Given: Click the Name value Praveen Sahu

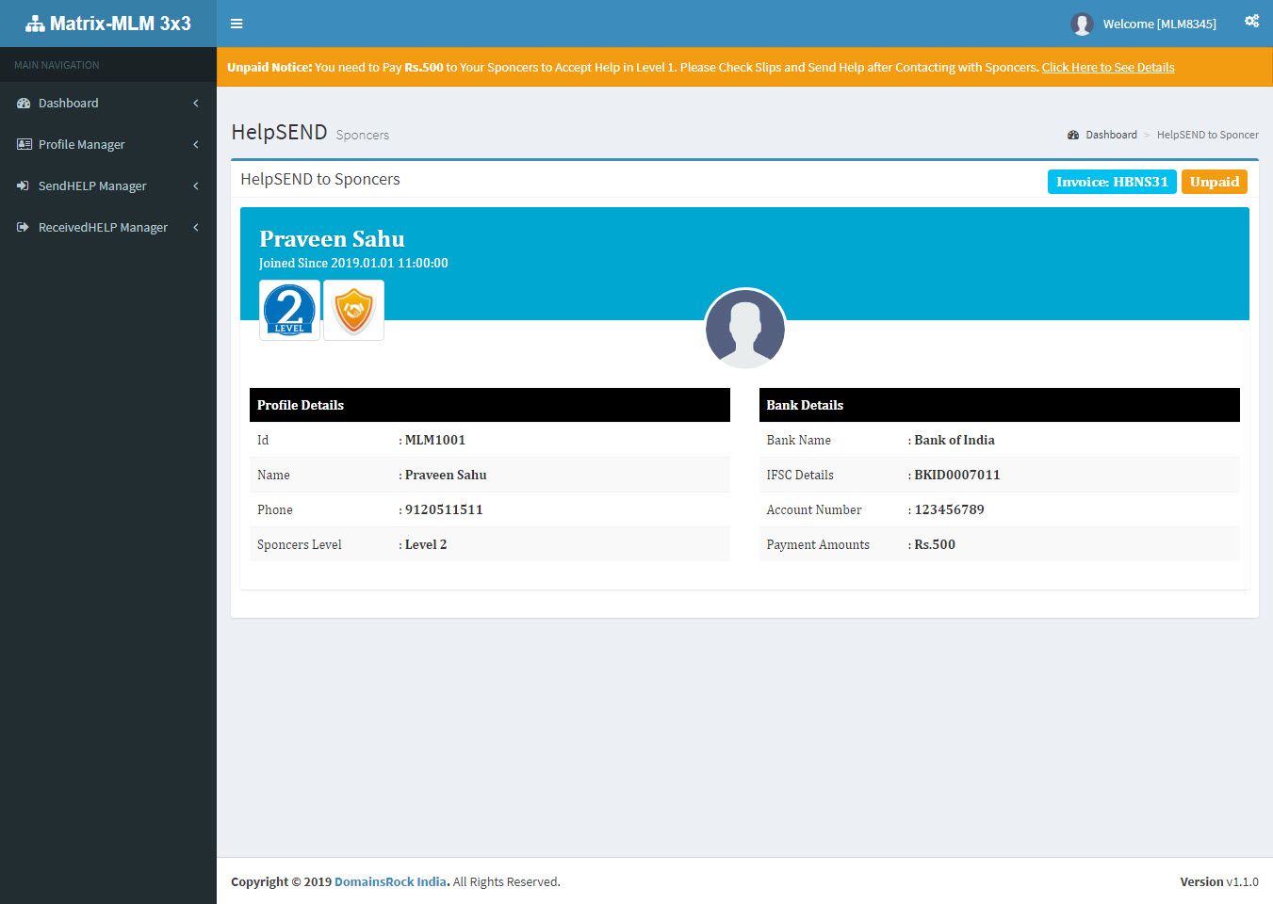Looking at the screenshot, I should pos(446,475).
